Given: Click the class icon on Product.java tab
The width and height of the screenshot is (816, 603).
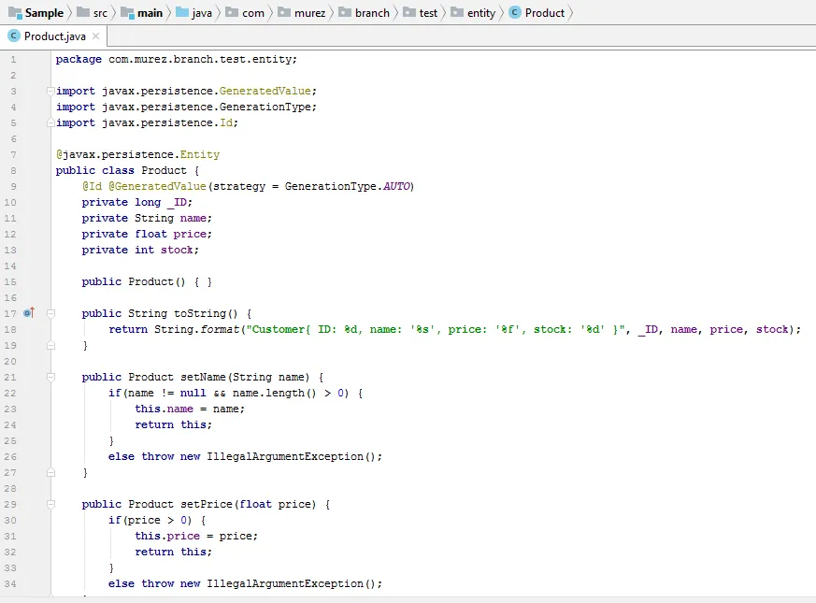Looking at the screenshot, I should pos(13,36).
